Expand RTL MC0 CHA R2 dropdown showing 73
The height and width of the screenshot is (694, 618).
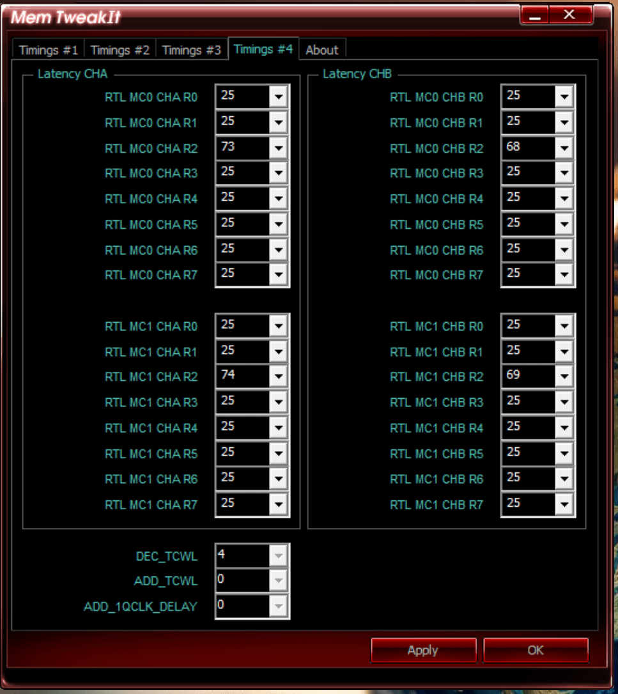click(x=279, y=148)
